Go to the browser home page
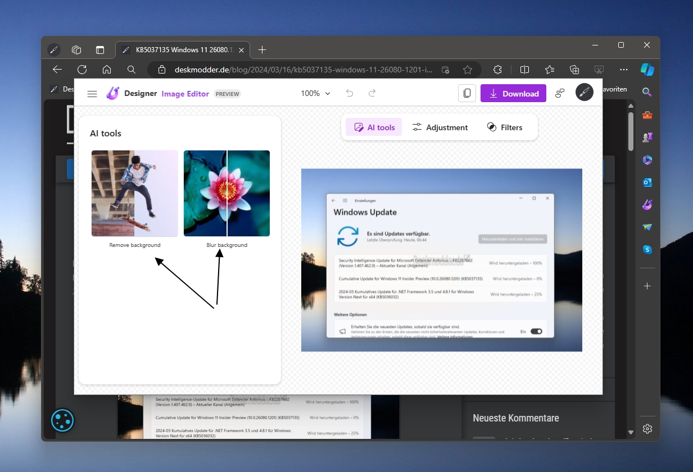 [x=107, y=70]
